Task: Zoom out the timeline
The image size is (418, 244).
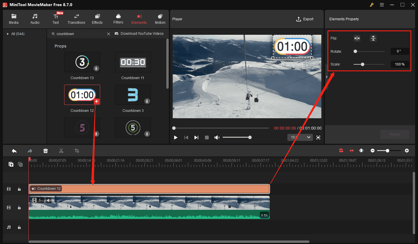Action: tap(372, 150)
